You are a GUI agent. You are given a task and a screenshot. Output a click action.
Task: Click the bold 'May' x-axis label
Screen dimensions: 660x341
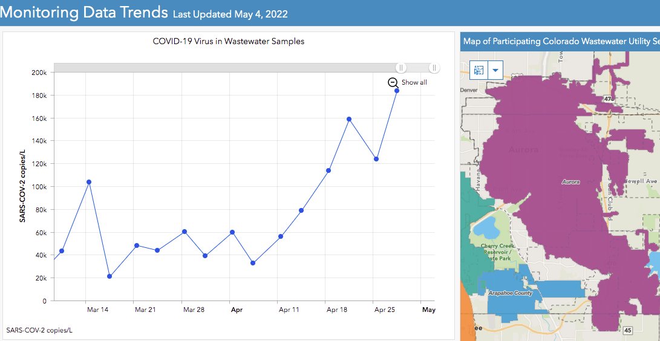429,310
